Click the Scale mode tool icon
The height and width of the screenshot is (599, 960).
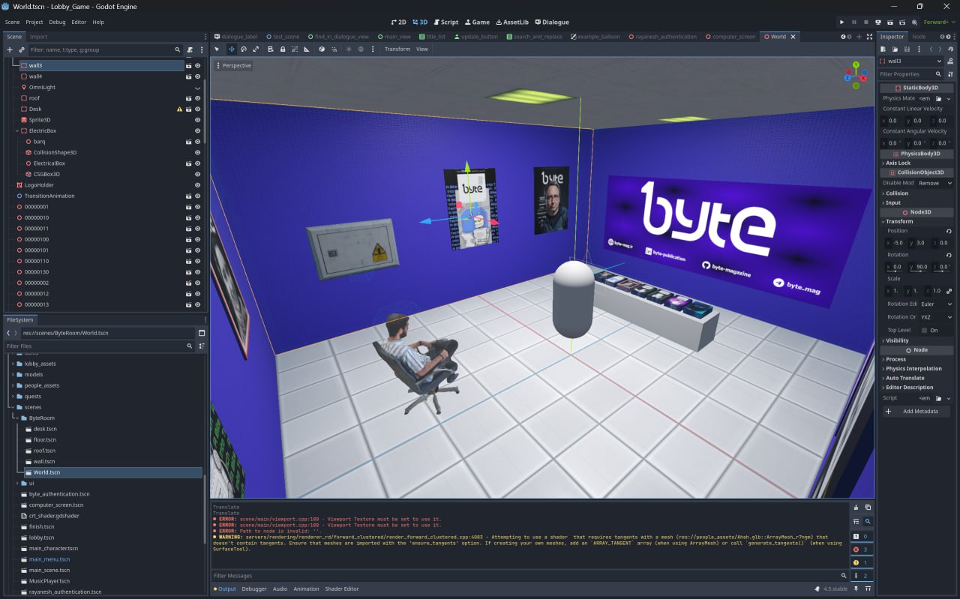256,49
